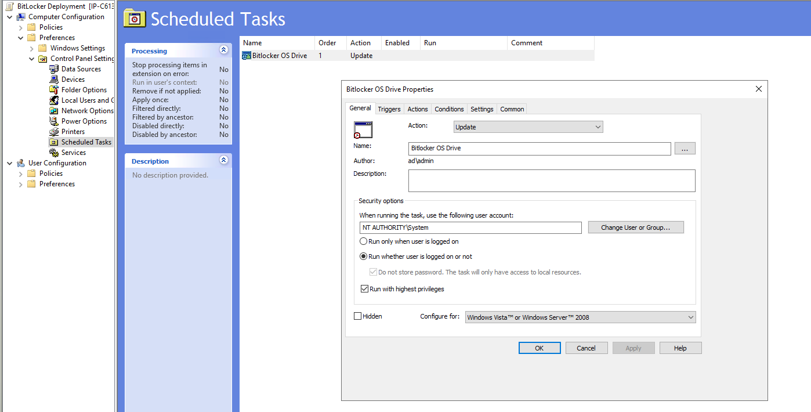Open the Settings tab
811x412 pixels.
(482, 109)
